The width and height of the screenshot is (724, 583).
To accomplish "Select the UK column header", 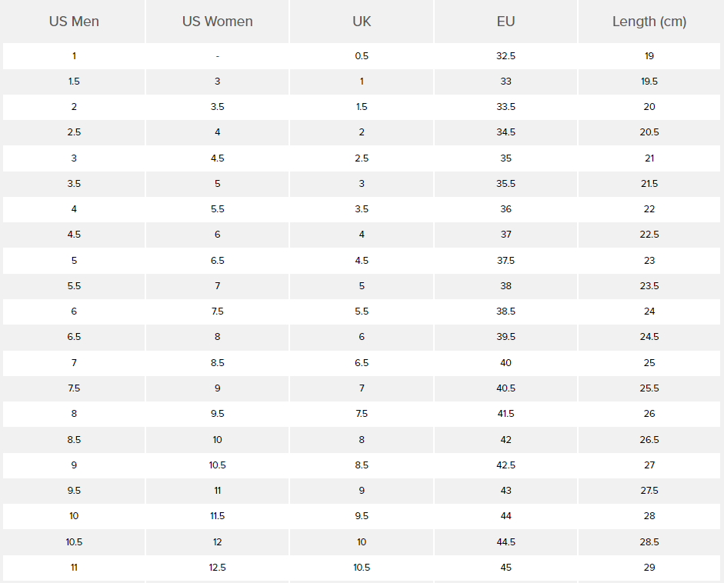I will [x=362, y=22].
